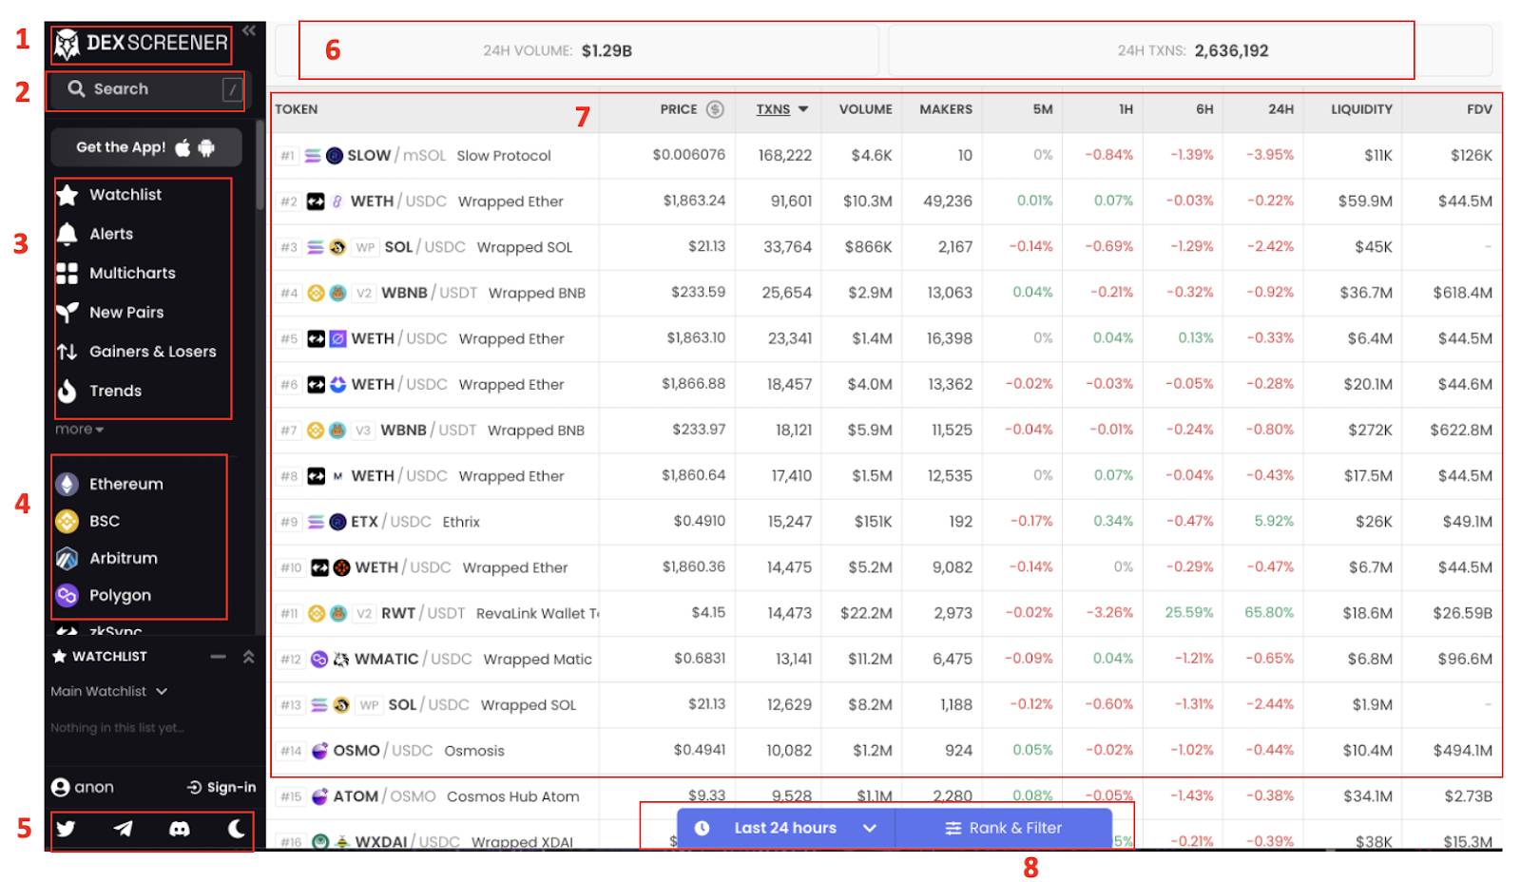Click 65.80% change in RWT row

[1269, 612]
